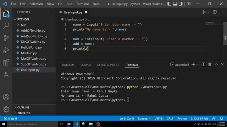Open Modulo.py in explorer
Viewport: 227px width, 127px height.
pos(29,53)
